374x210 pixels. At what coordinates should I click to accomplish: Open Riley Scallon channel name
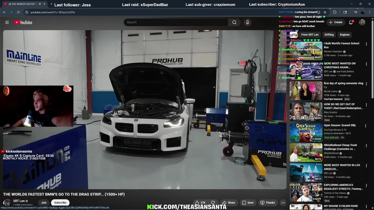pyautogui.click(x=330, y=112)
